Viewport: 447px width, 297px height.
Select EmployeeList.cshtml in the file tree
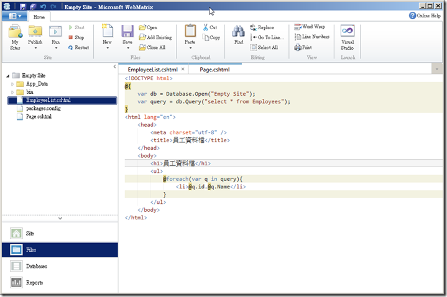[62, 100]
